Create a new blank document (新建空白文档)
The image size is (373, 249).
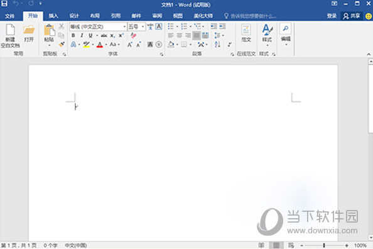[10, 36]
